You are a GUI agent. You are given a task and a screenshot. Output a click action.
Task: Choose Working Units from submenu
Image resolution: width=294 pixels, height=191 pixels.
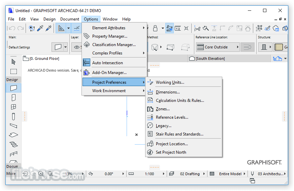tap(184, 82)
